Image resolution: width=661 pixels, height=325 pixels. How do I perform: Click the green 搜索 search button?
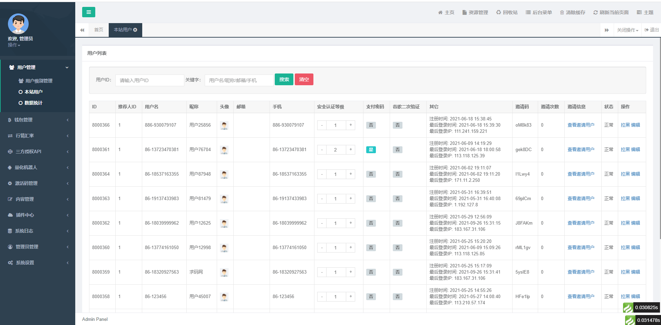coord(284,79)
